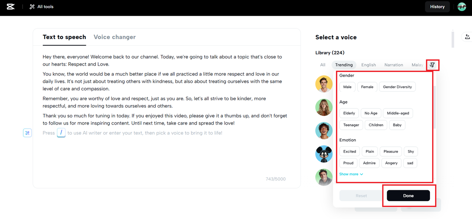
Task: Click the AI writer wand icon
Action: coord(27,133)
